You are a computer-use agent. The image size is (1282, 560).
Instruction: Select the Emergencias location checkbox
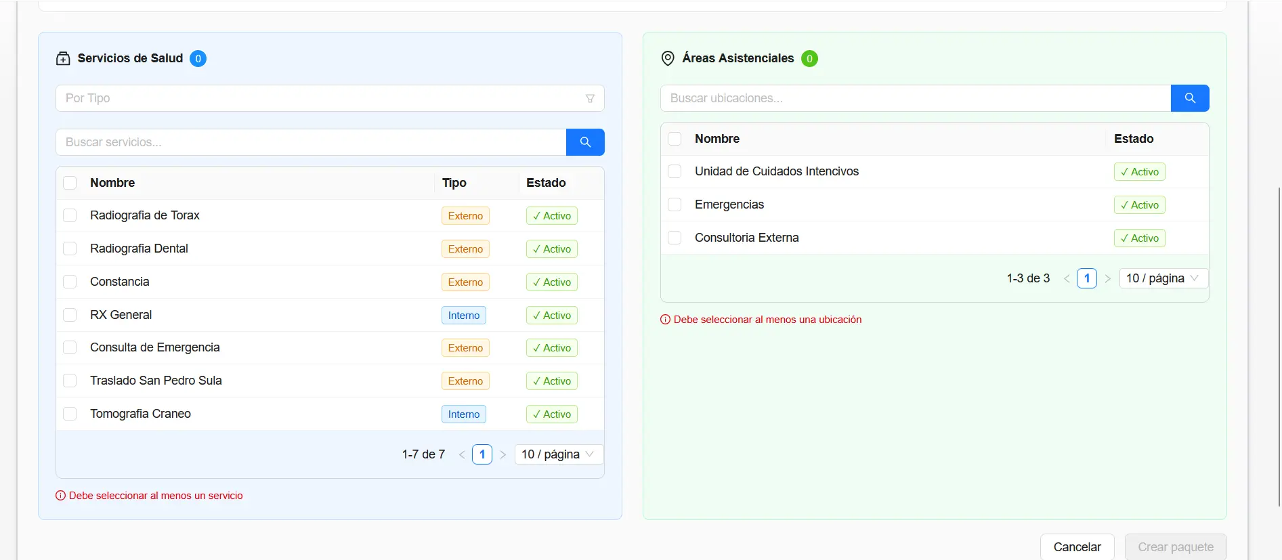click(675, 204)
